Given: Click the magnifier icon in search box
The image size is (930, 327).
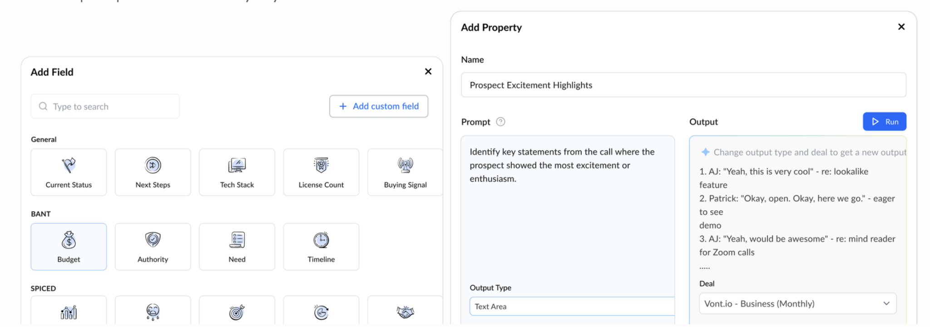Looking at the screenshot, I should (43, 106).
